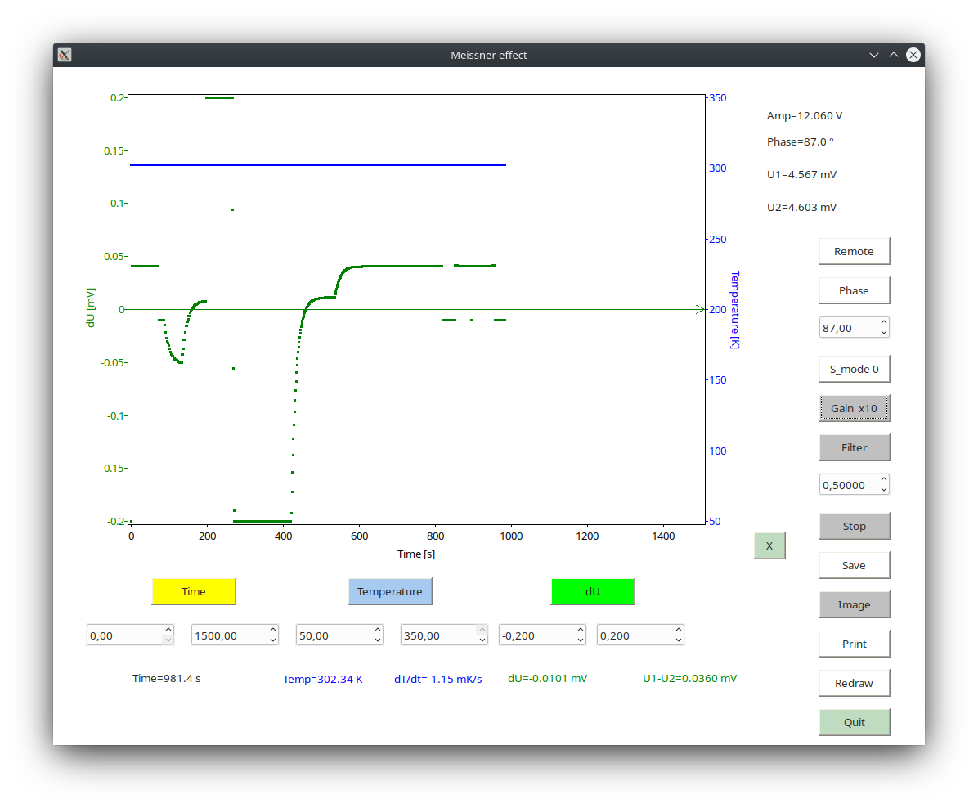978x808 pixels.
Task: Print the graph via Print button
Action: (x=854, y=644)
